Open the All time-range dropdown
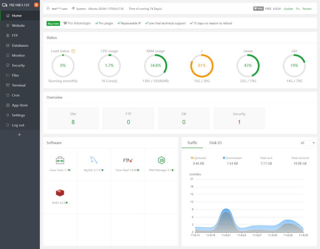 pos(307,142)
